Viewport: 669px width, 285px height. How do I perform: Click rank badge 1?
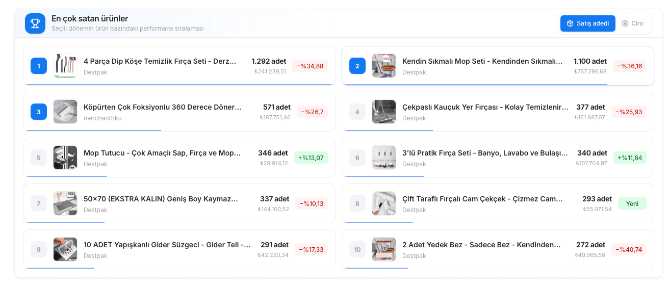pos(39,66)
